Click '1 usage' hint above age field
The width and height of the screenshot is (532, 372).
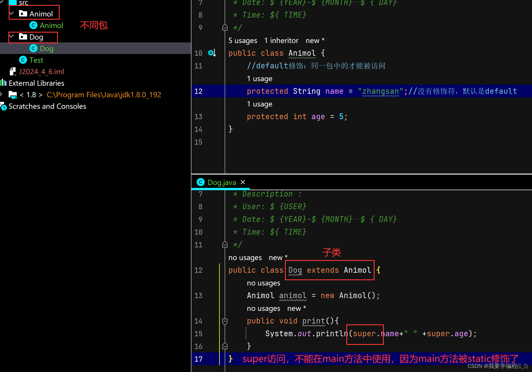click(x=260, y=104)
